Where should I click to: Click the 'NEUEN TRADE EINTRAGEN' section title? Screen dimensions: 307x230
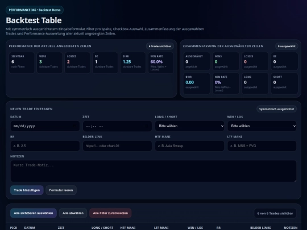point(31,109)
